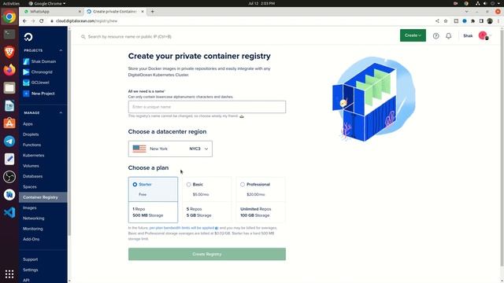Open OBS Studio from the dock
This screenshot has width=504, height=283.
click(x=9, y=177)
